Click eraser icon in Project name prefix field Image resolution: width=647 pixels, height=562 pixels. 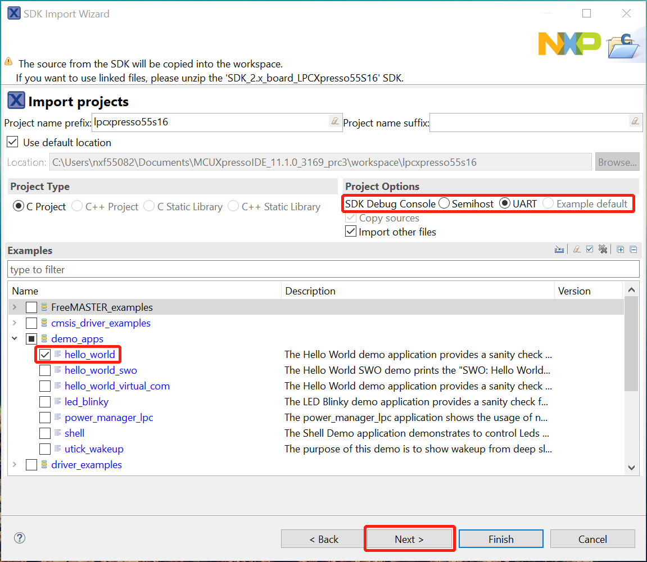click(x=334, y=121)
